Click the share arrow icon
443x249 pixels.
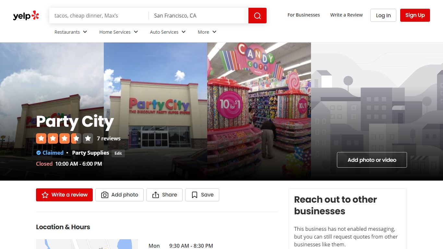pyautogui.click(x=156, y=195)
